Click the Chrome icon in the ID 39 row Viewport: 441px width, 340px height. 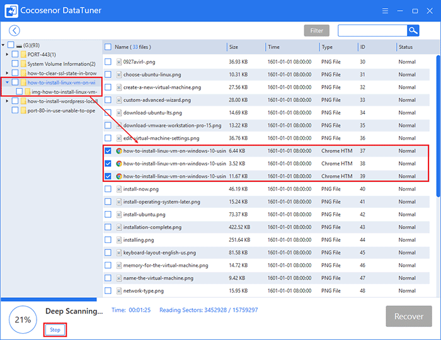119,176
